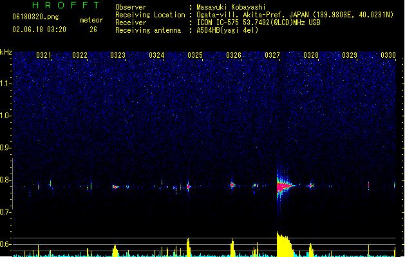Click the Receiving Location label
The image size is (405, 257).
click(x=150, y=15)
